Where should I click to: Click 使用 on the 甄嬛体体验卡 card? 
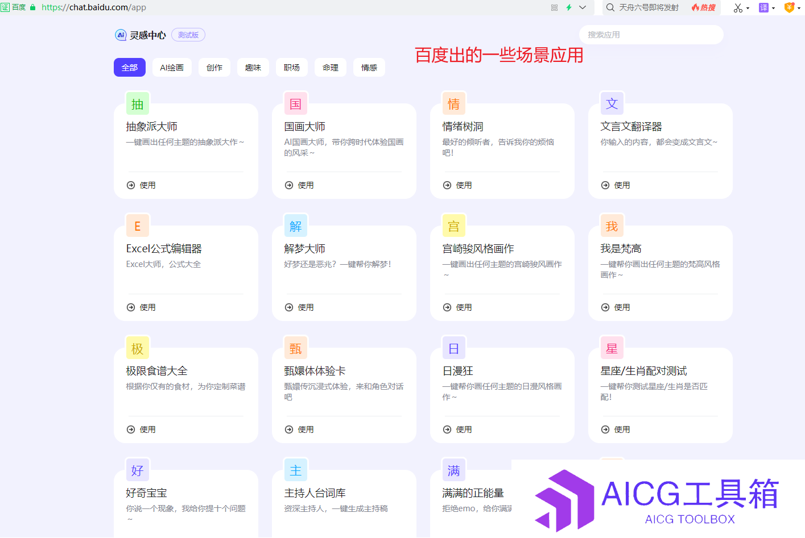pyautogui.click(x=299, y=429)
